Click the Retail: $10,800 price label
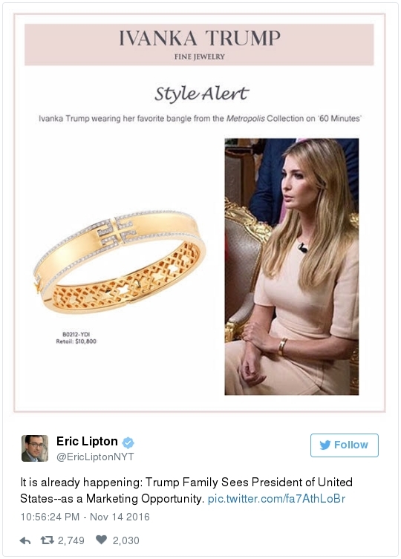Viewport: 401px width, 559px height. pos(76,341)
